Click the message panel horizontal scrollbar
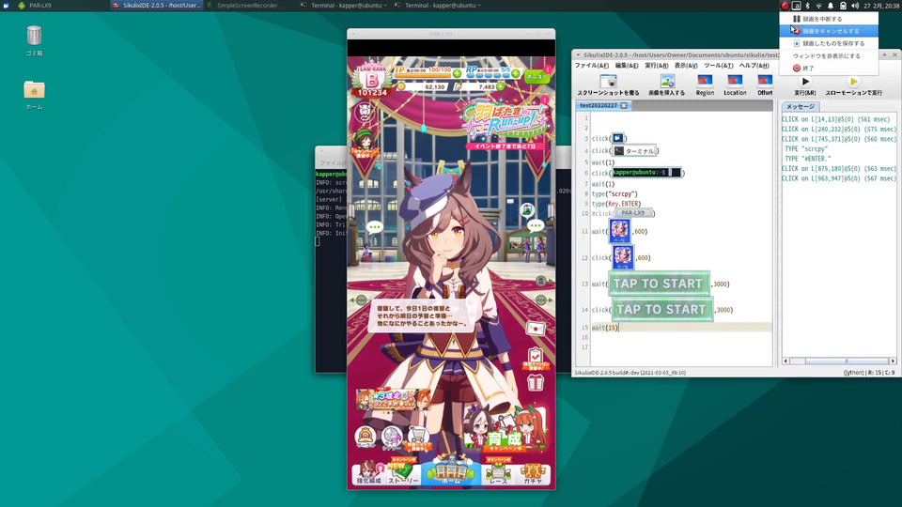This screenshot has height=507, width=902. pos(839,361)
